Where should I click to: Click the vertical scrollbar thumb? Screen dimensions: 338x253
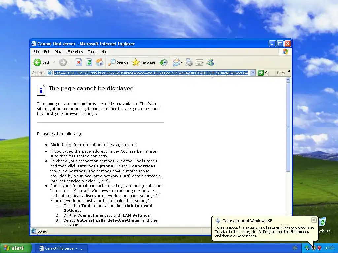pyautogui.click(x=288, y=127)
